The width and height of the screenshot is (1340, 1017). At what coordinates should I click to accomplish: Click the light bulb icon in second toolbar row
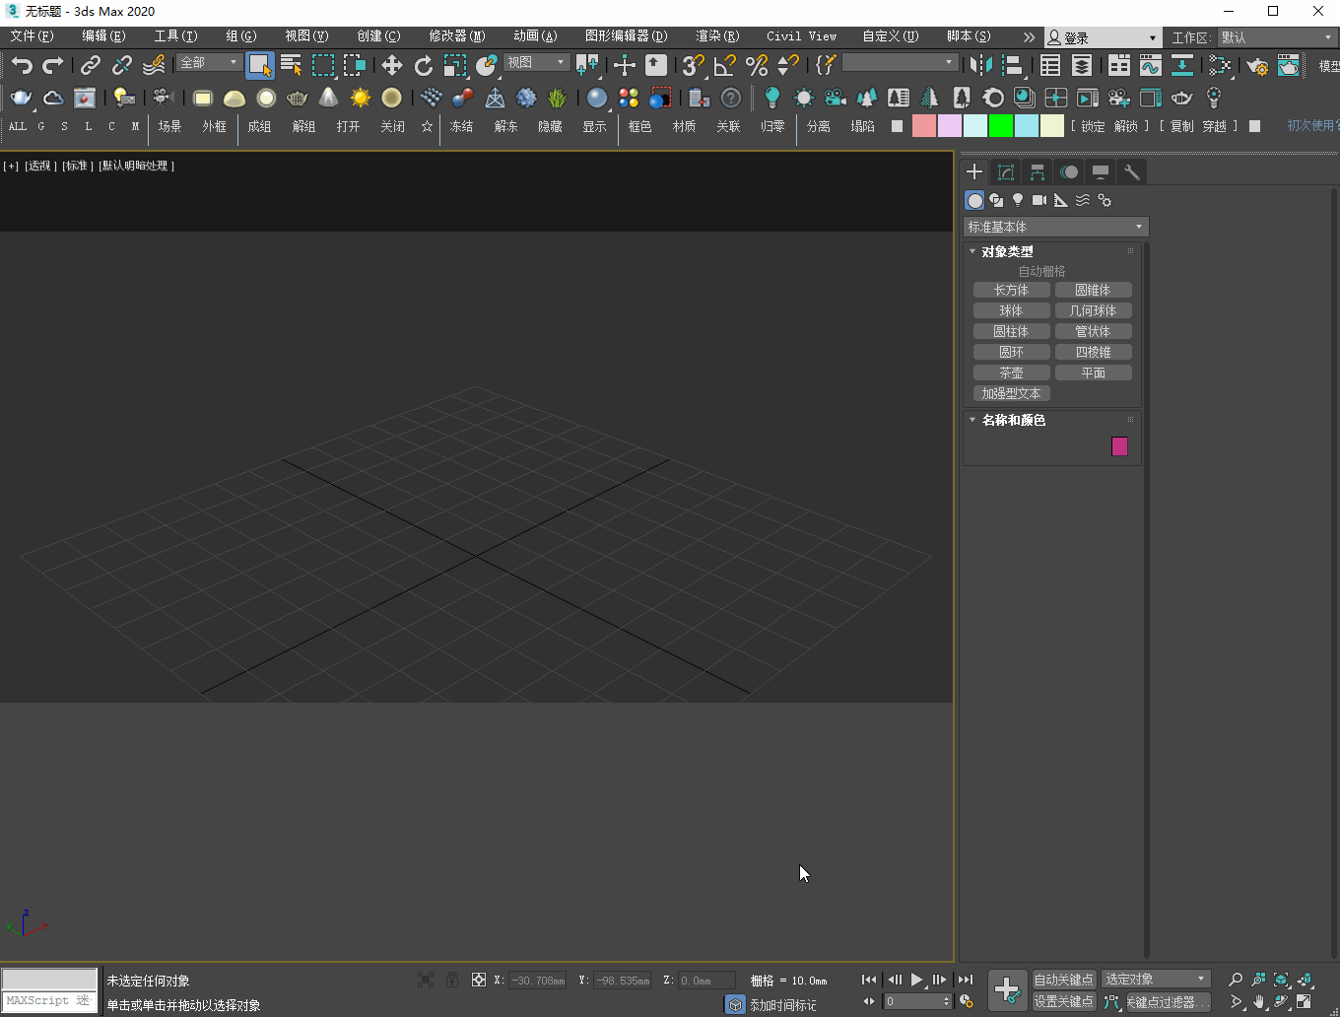tap(772, 98)
